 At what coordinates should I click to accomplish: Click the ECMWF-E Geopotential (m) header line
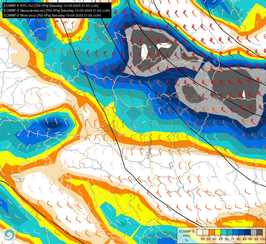(x=57, y=11)
